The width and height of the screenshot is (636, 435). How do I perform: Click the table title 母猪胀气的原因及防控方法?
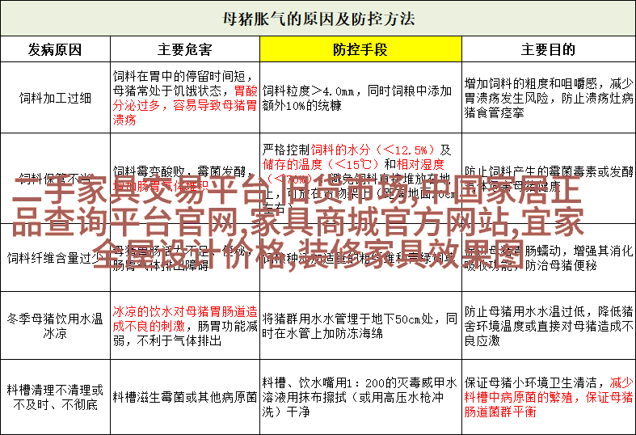click(x=318, y=19)
